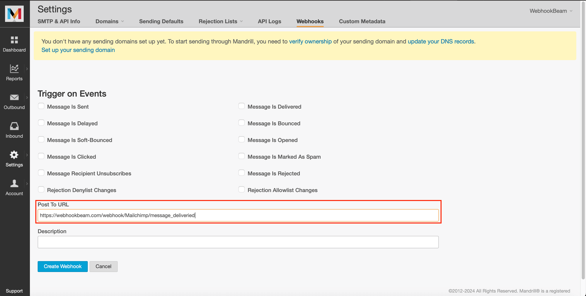Follow the verify ownership link
Image resolution: width=586 pixels, height=296 pixels.
pyautogui.click(x=310, y=42)
